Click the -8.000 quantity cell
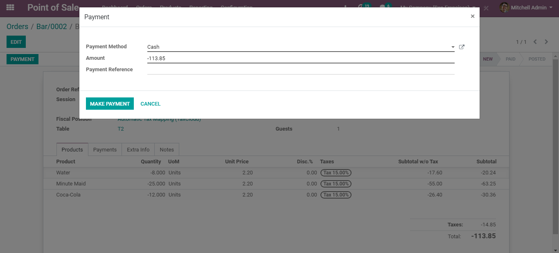This screenshot has height=253, width=559. point(158,173)
